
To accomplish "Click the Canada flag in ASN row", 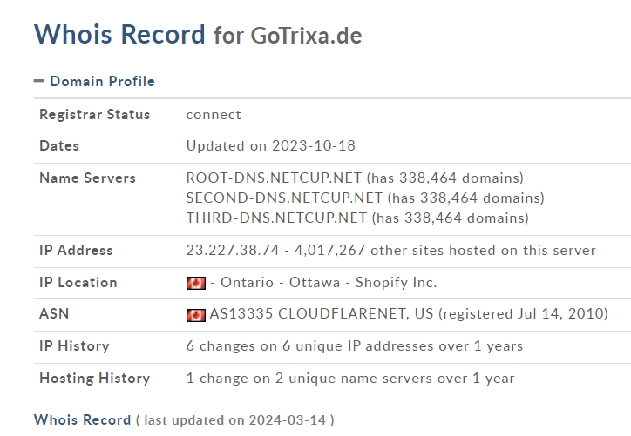I will 196,315.
